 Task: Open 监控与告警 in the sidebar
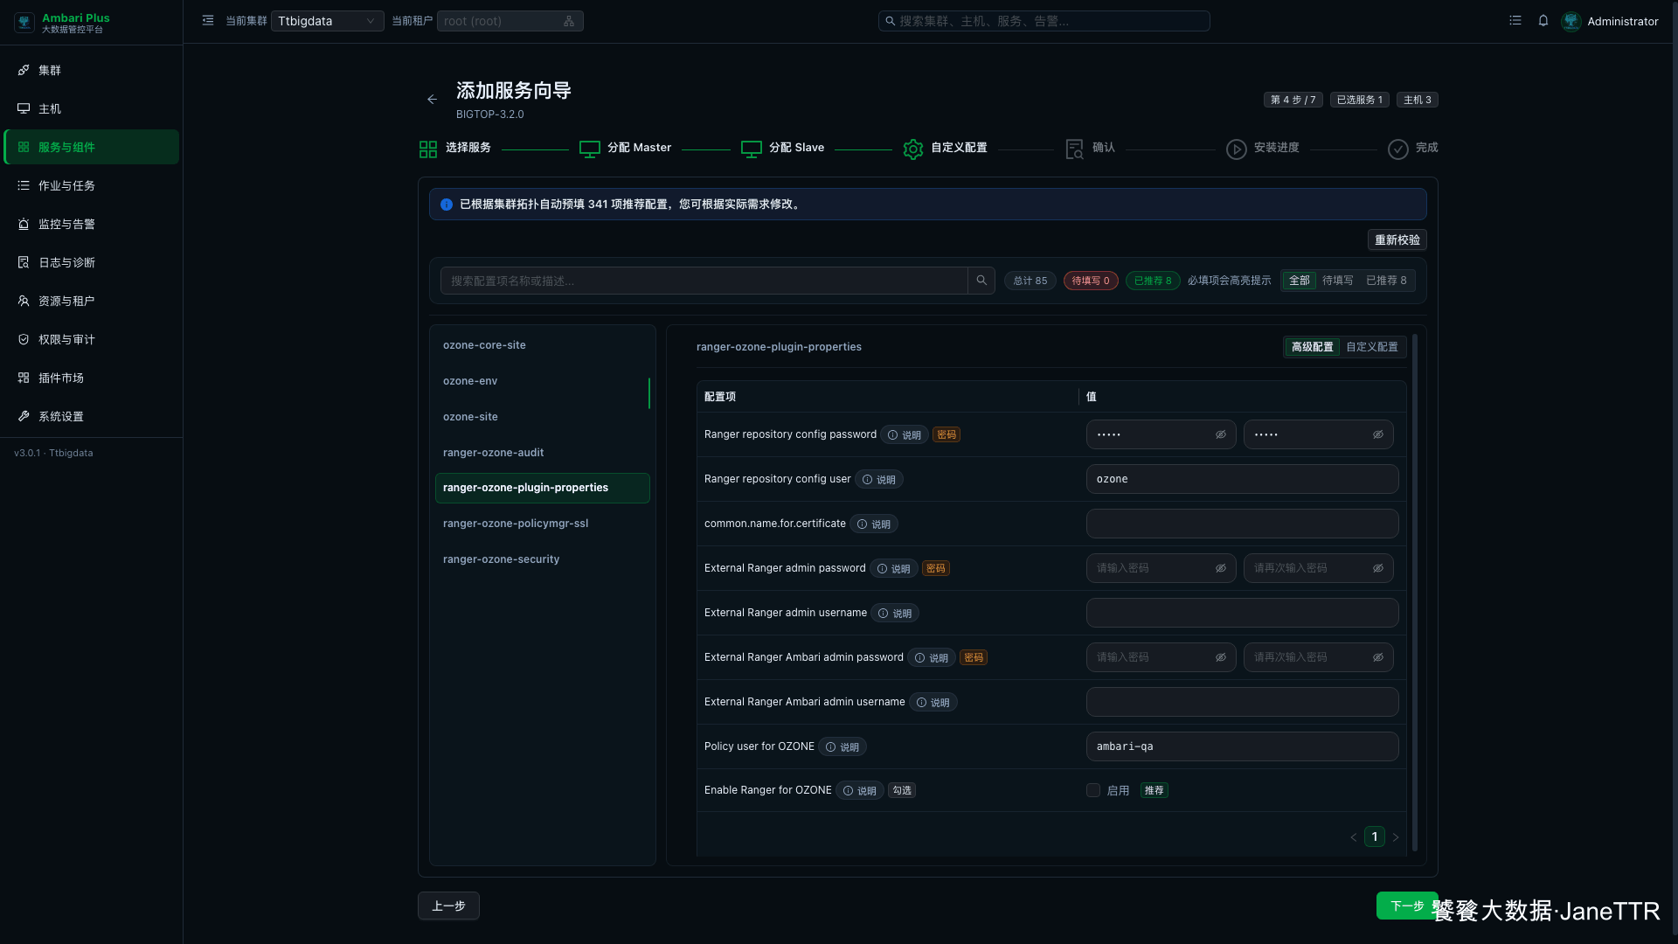click(91, 224)
